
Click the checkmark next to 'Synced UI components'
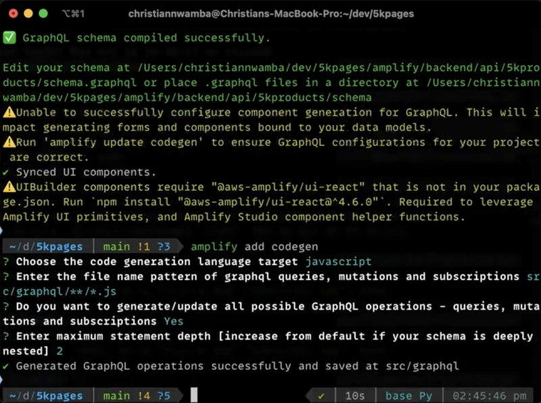[6, 172]
